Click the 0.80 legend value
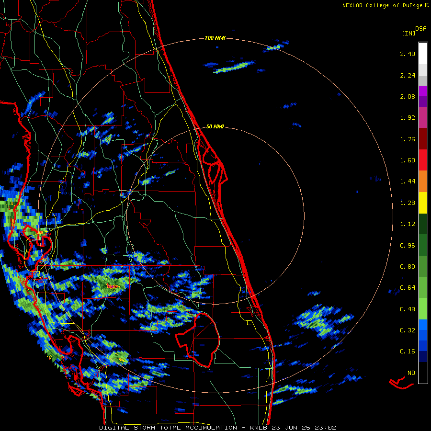Viewport: 431px width, 431px height. coord(408,267)
